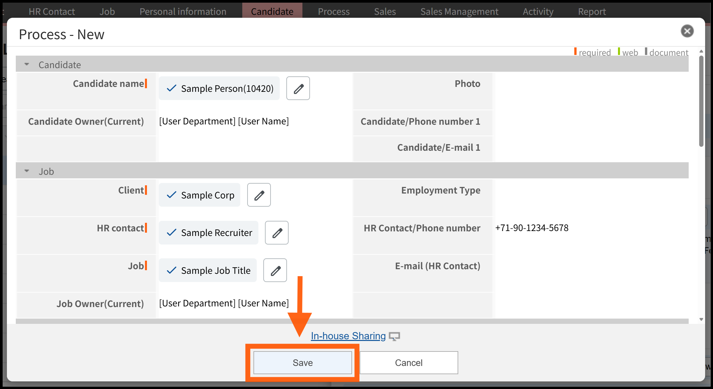Image resolution: width=713 pixels, height=389 pixels.
Task: Cancel the new process form
Action: (409, 363)
